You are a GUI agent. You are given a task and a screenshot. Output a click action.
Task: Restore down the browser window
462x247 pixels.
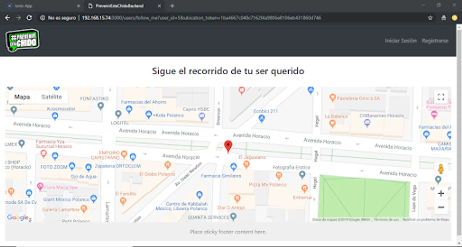point(439,5)
